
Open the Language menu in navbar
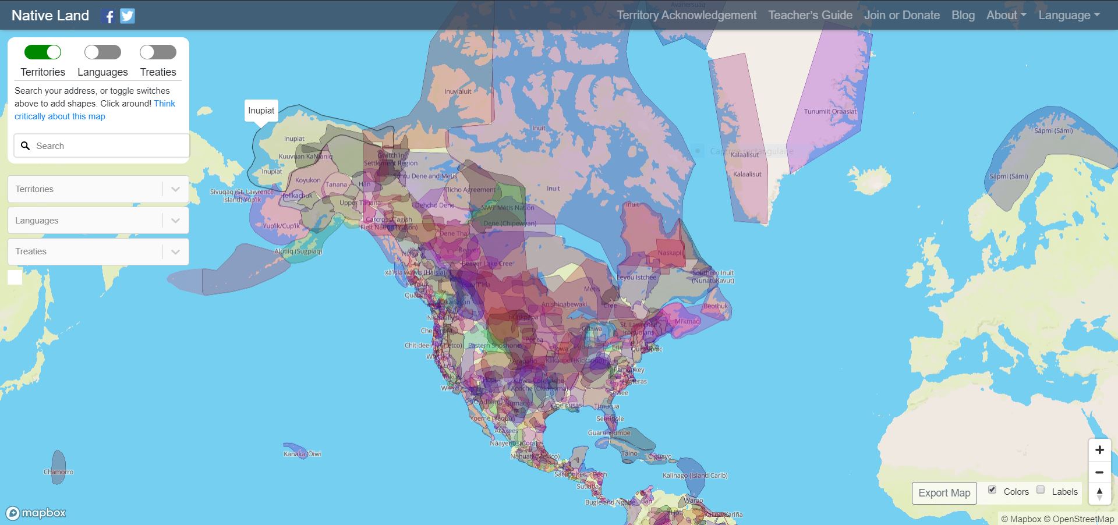coord(1069,16)
